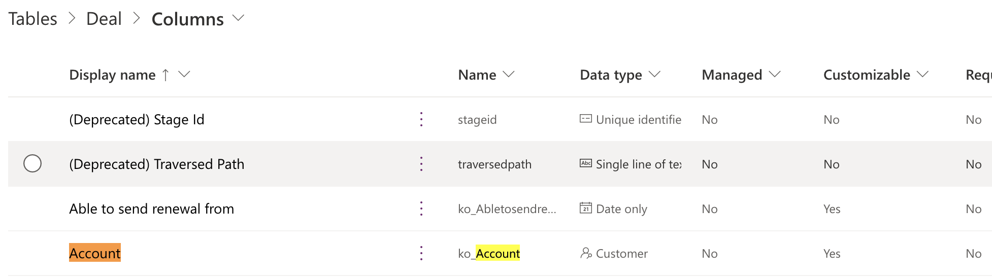
Task: Open the Customizable column dropdown
Action: (923, 75)
